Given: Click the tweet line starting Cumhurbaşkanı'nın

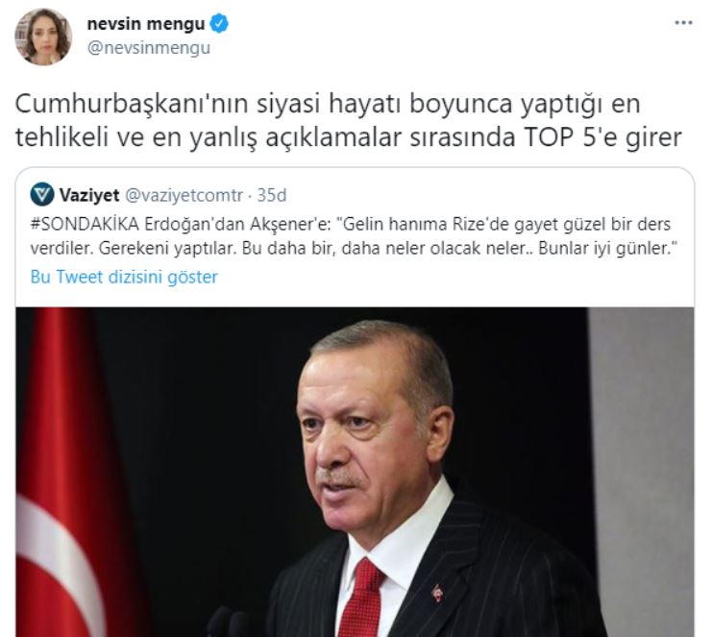Looking at the screenshot, I should (x=328, y=104).
